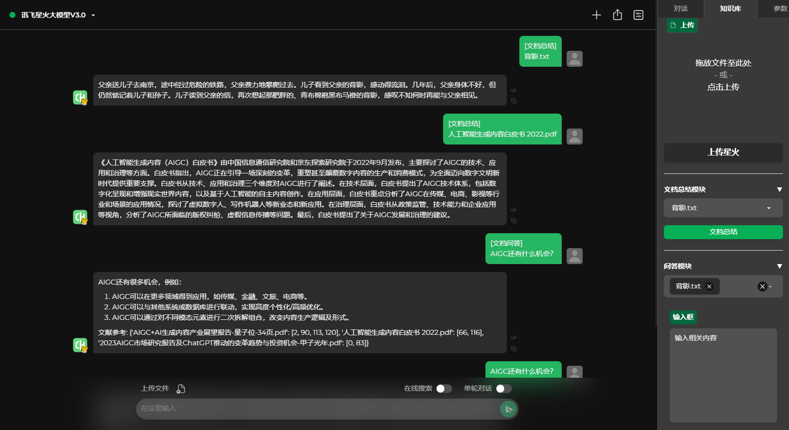Click the [文档总结] 背影.txt message bubble

coord(540,51)
